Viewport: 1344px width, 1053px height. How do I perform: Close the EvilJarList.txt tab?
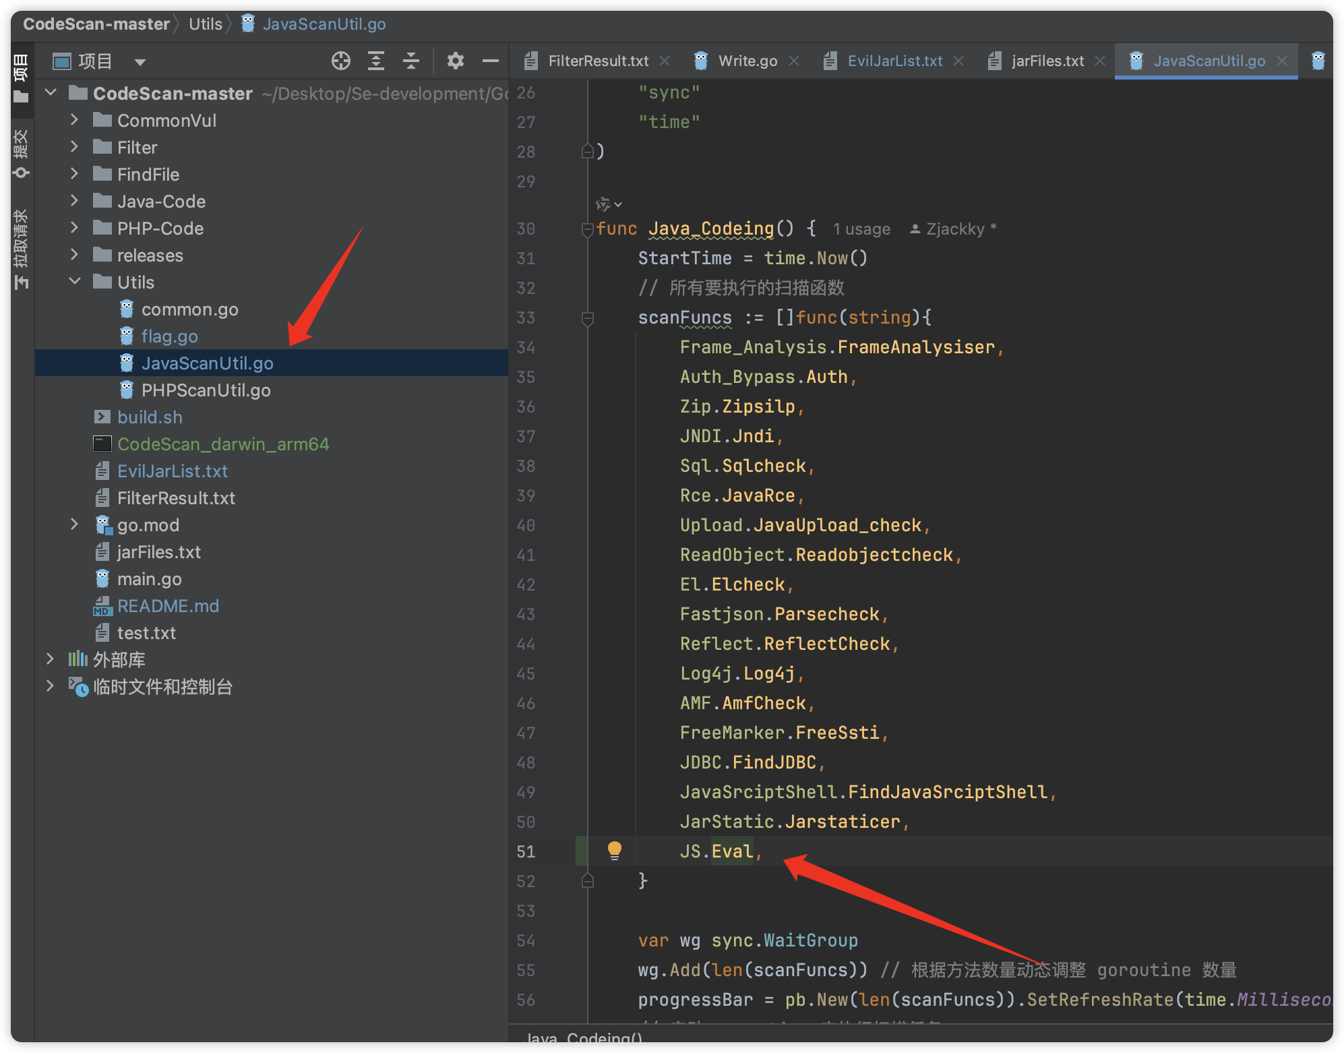pyautogui.click(x=958, y=61)
